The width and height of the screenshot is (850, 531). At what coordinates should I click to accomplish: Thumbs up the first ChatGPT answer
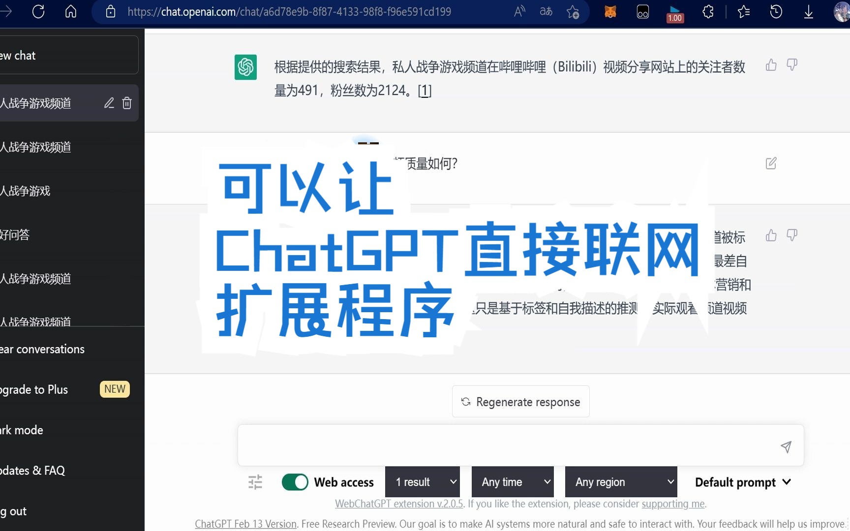click(771, 65)
